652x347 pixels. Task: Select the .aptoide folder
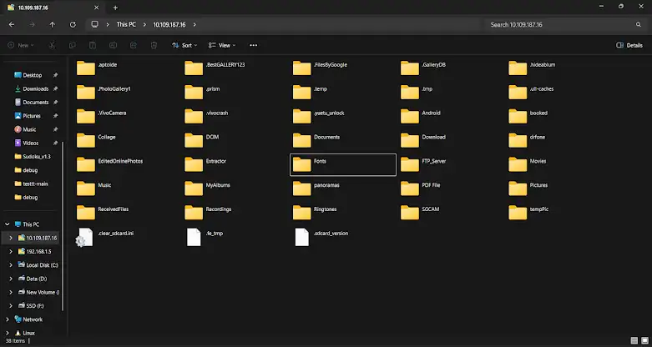(98, 68)
